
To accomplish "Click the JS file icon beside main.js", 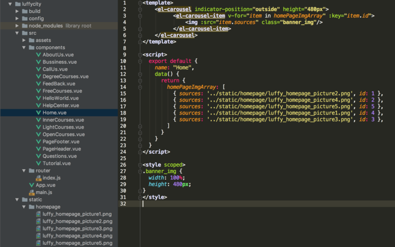I will point(32,193).
